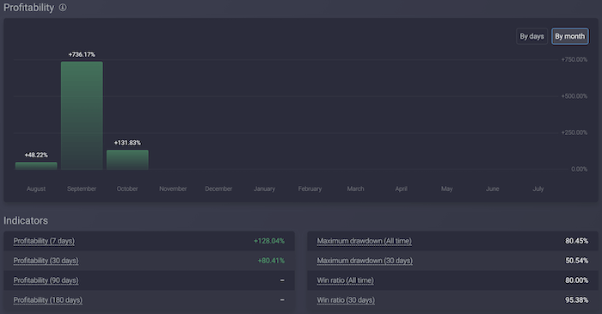Click the Indicators section heading
Screen dimensions: 602x314
click(x=26, y=220)
